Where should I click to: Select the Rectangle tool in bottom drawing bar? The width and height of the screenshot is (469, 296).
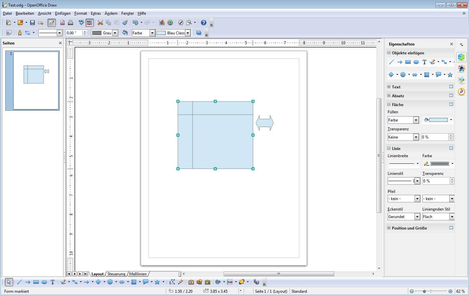(x=36, y=282)
